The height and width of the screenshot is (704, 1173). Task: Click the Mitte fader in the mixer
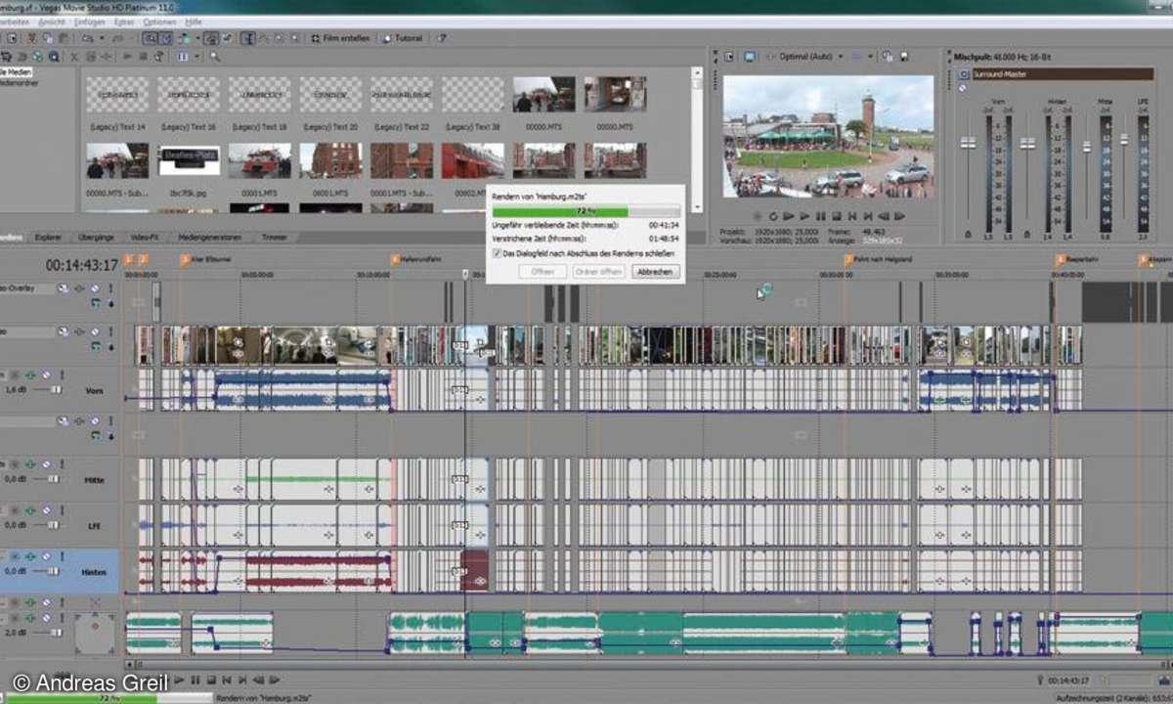tap(1086, 147)
